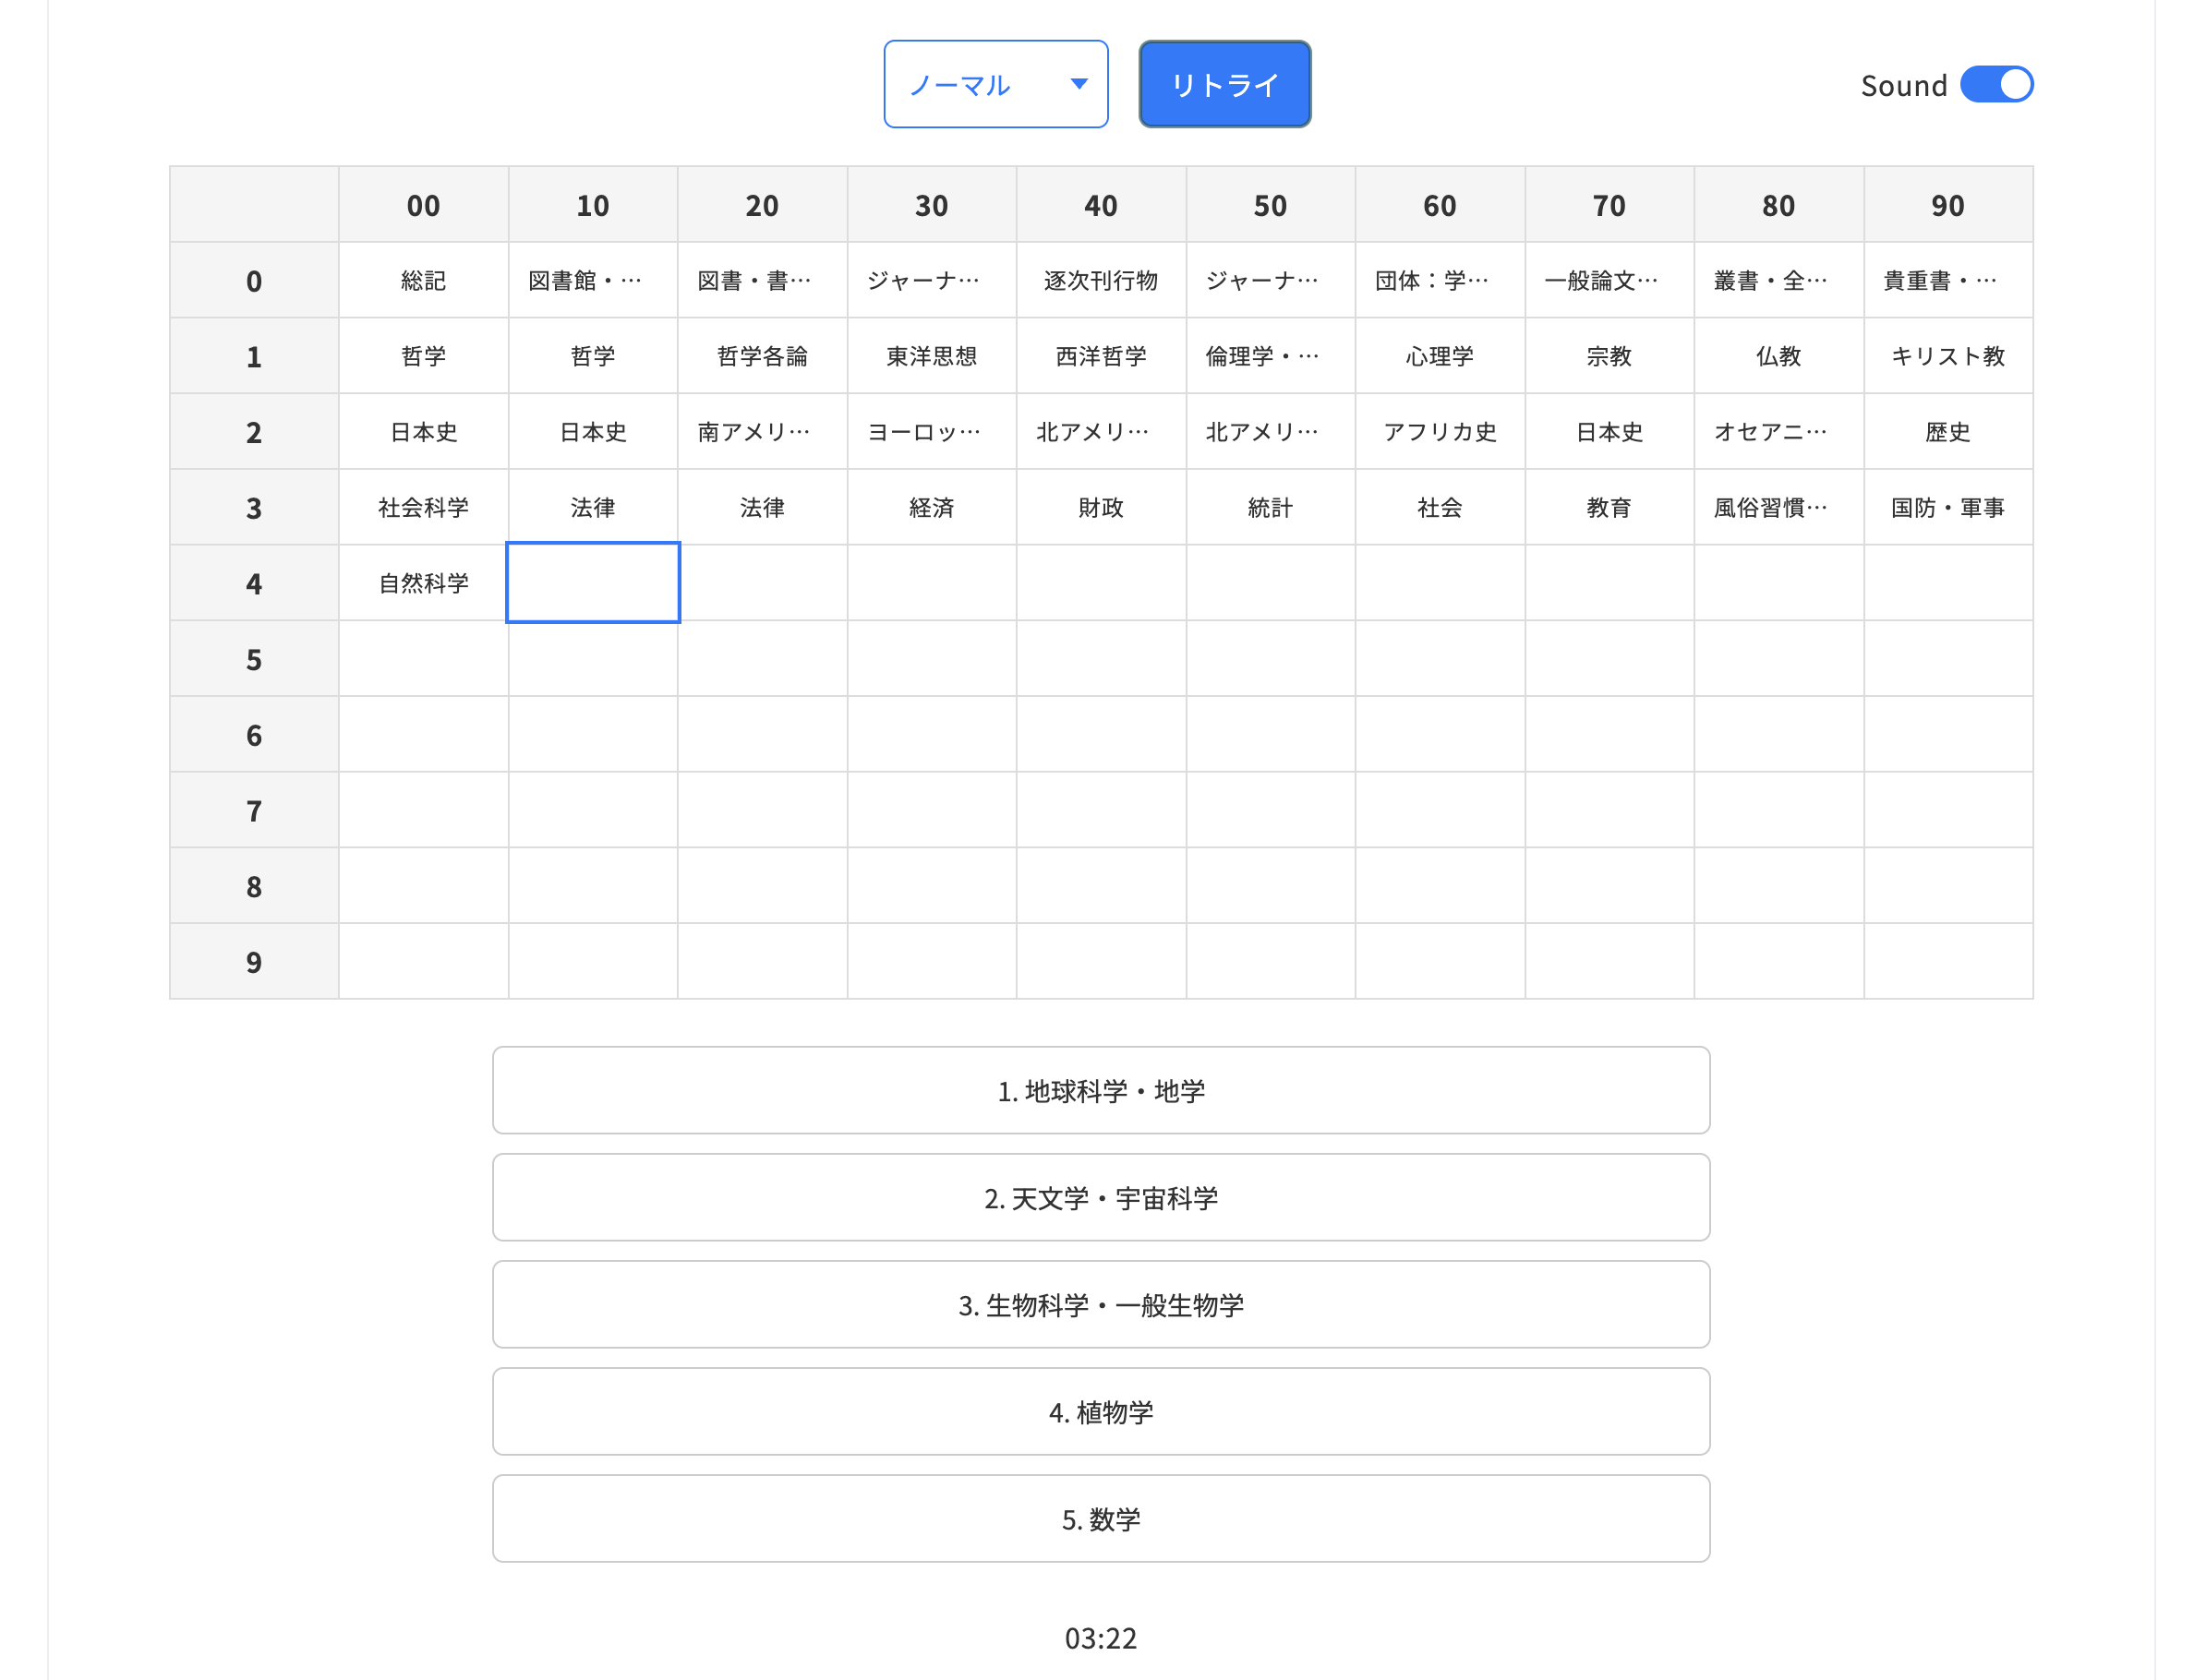2194x1680 pixels.
Task: Click the キリスト教 cell
Action: [x=1947, y=355]
